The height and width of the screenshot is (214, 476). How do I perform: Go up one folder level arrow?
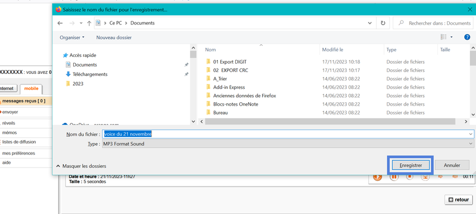(89, 23)
